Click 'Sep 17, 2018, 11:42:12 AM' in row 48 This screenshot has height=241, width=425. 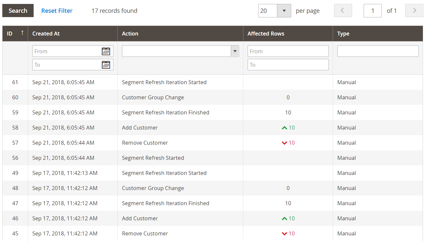(65, 188)
